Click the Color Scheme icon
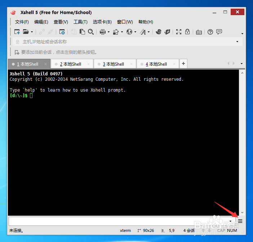The image size is (253, 242). click(x=116, y=32)
